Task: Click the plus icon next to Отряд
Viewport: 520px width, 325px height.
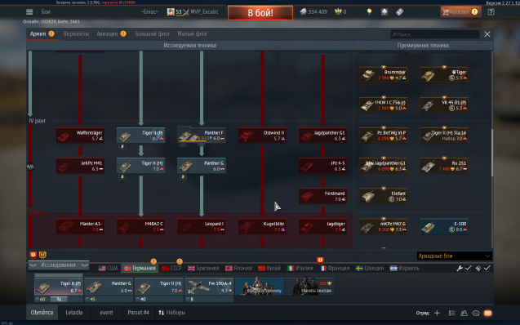Action: (437, 313)
